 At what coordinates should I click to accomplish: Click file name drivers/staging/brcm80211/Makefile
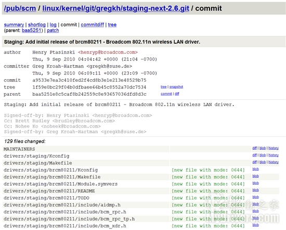point(52,177)
